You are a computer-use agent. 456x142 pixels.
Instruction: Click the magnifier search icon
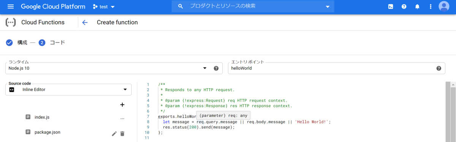point(180,6)
